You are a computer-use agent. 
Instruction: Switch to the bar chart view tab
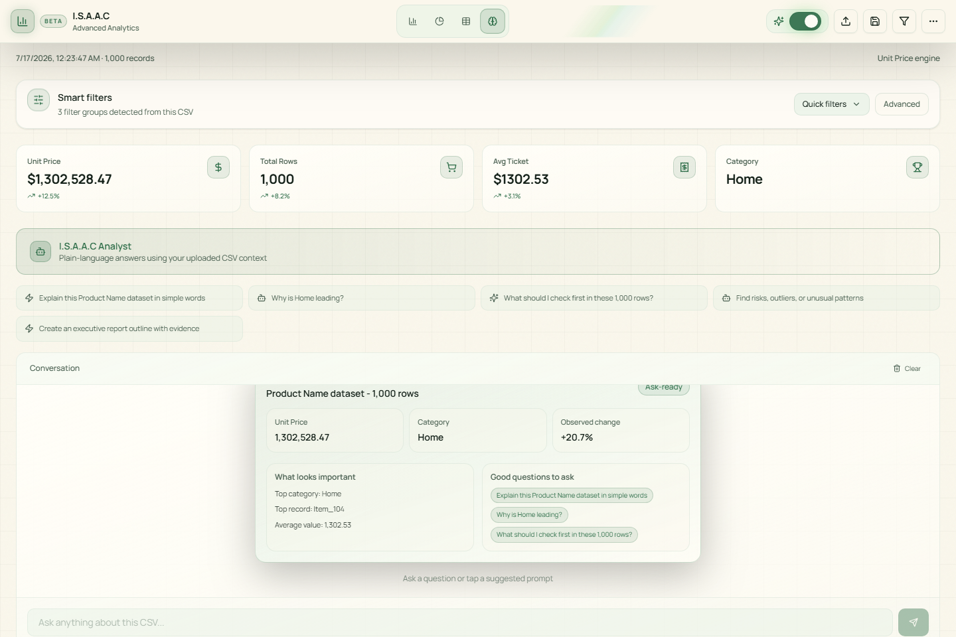click(413, 21)
